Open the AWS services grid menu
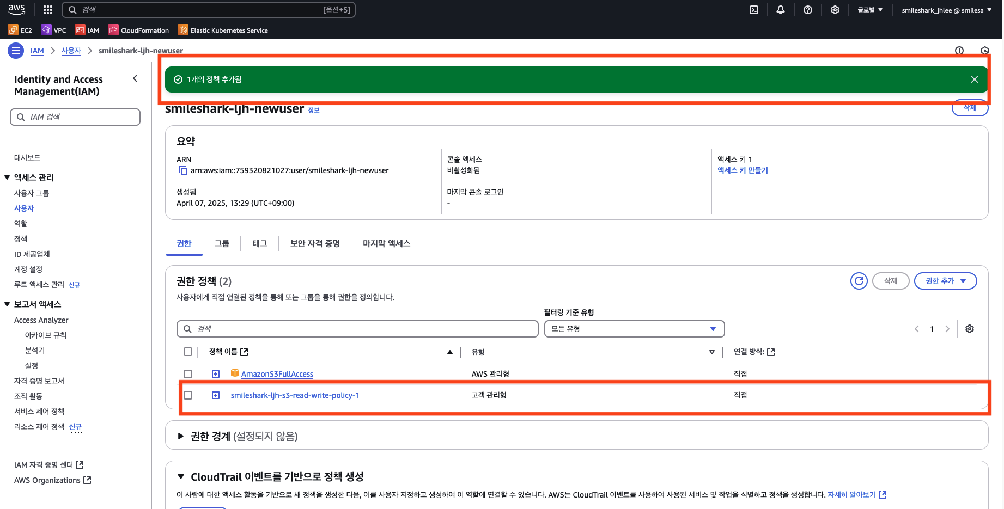Image resolution: width=1004 pixels, height=509 pixels. tap(48, 10)
